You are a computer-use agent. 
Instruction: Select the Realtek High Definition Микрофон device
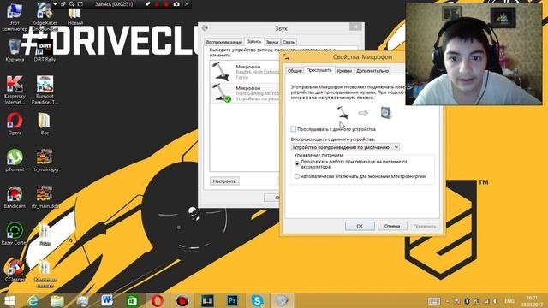(x=245, y=72)
